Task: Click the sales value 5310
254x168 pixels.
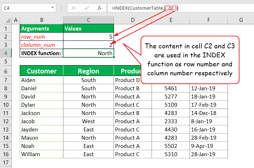Action: click(x=171, y=154)
